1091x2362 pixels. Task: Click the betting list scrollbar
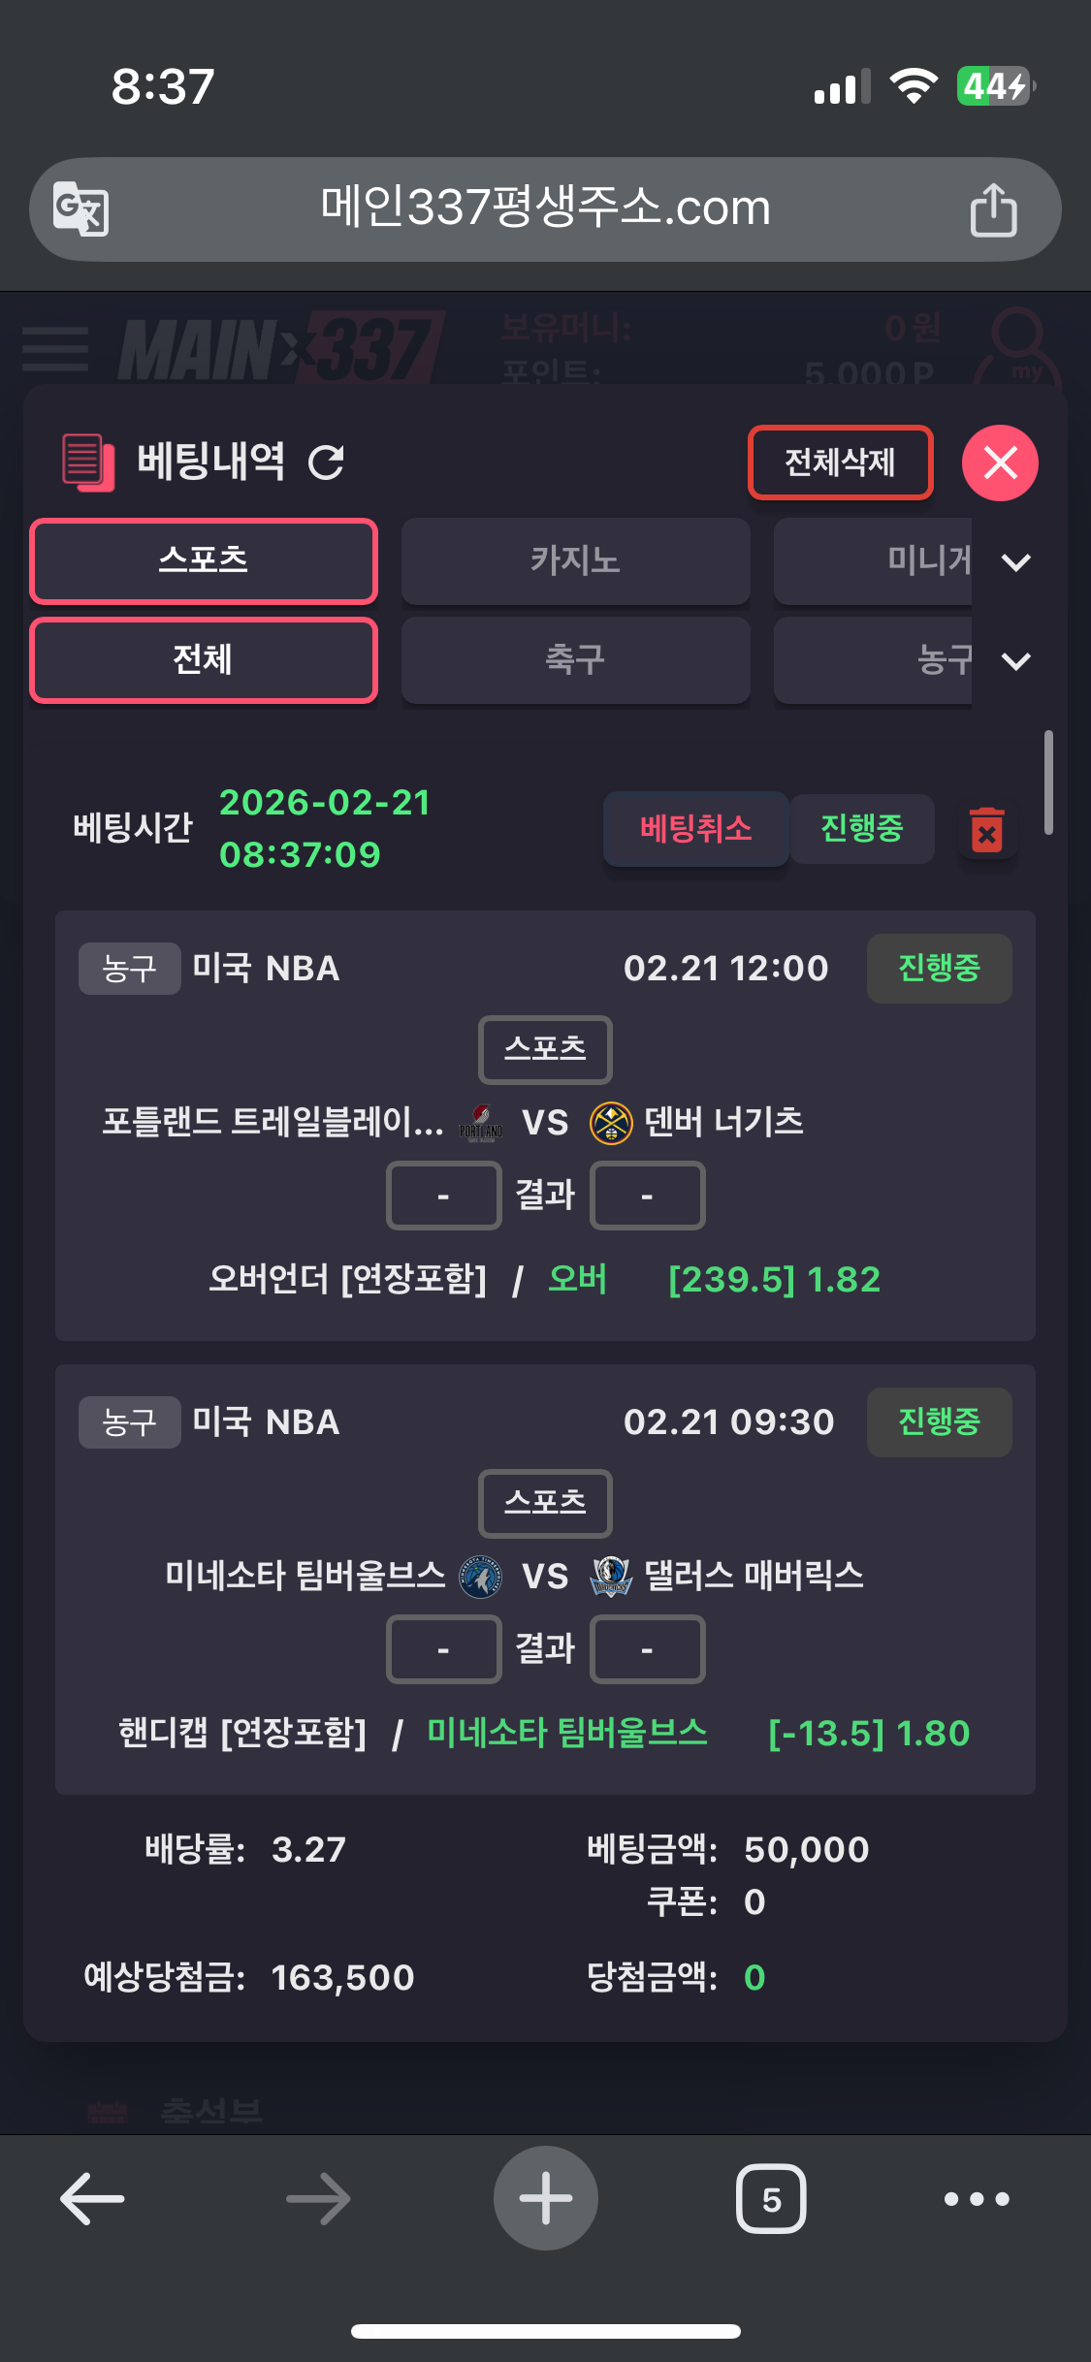1047,782
